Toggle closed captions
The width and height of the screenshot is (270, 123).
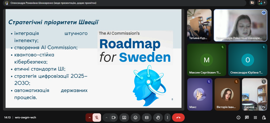[x=147, y=117]
